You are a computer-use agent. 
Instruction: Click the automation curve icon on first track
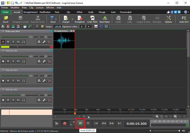pos(49,42)
